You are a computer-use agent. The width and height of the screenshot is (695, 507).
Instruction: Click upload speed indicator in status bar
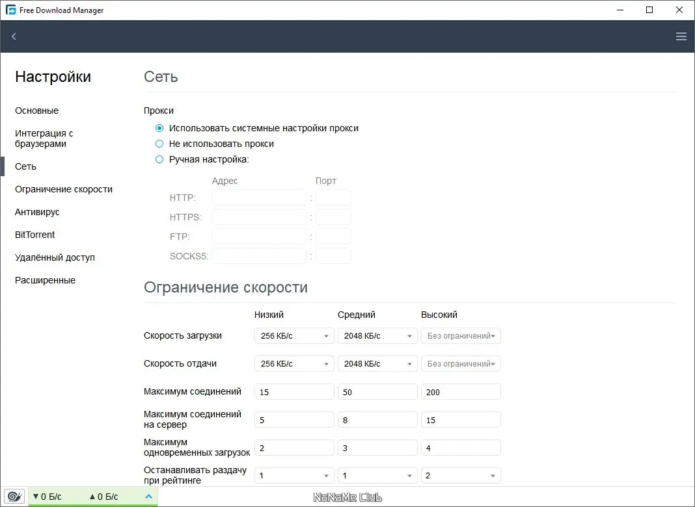[x=103, y=497]
